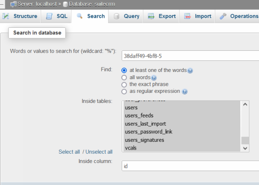Image resolution: width=259 pixels, height=185 pixels.
Task: Open the Query tab
Action: click(x=126, y=16)
